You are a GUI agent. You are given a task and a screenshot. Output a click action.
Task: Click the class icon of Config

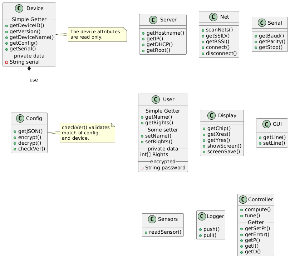(20, 118)
